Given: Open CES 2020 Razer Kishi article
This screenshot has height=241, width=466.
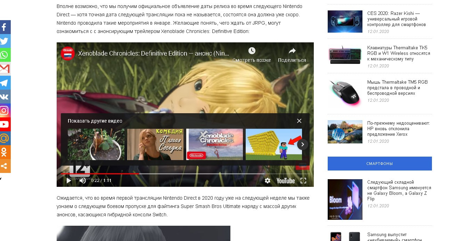Looking at the screenshot, I should [396, 19].
